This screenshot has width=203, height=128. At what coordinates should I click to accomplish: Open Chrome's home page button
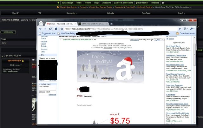(x=56, y=29)
